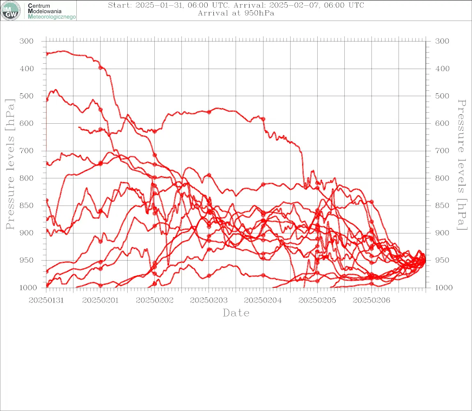472x411 pixels.
Task: Click the left axis 850 label
Action: click(27, 205)
